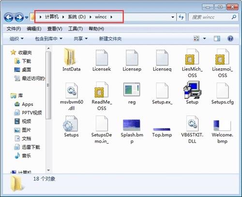Image resolution: width=242 pixels, height=197 pixels.
Task: Open 最近访问的 location in sidebar
Action: (30, 79)
